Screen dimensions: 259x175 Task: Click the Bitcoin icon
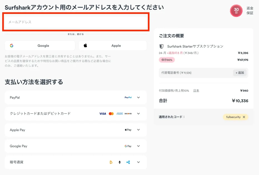tap(111, 162)
